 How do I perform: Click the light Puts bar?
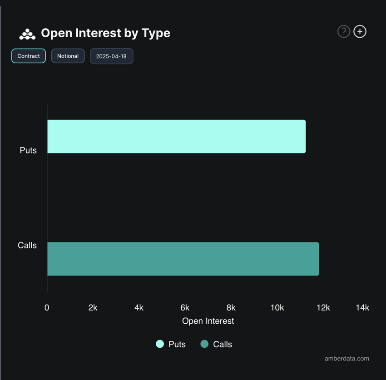[177, 137]
